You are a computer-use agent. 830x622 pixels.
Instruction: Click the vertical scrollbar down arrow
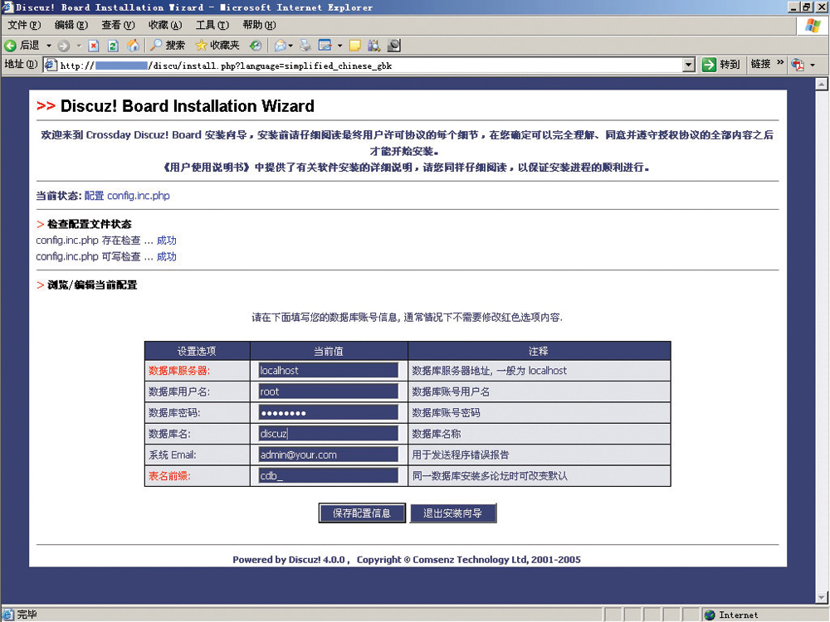822,598
